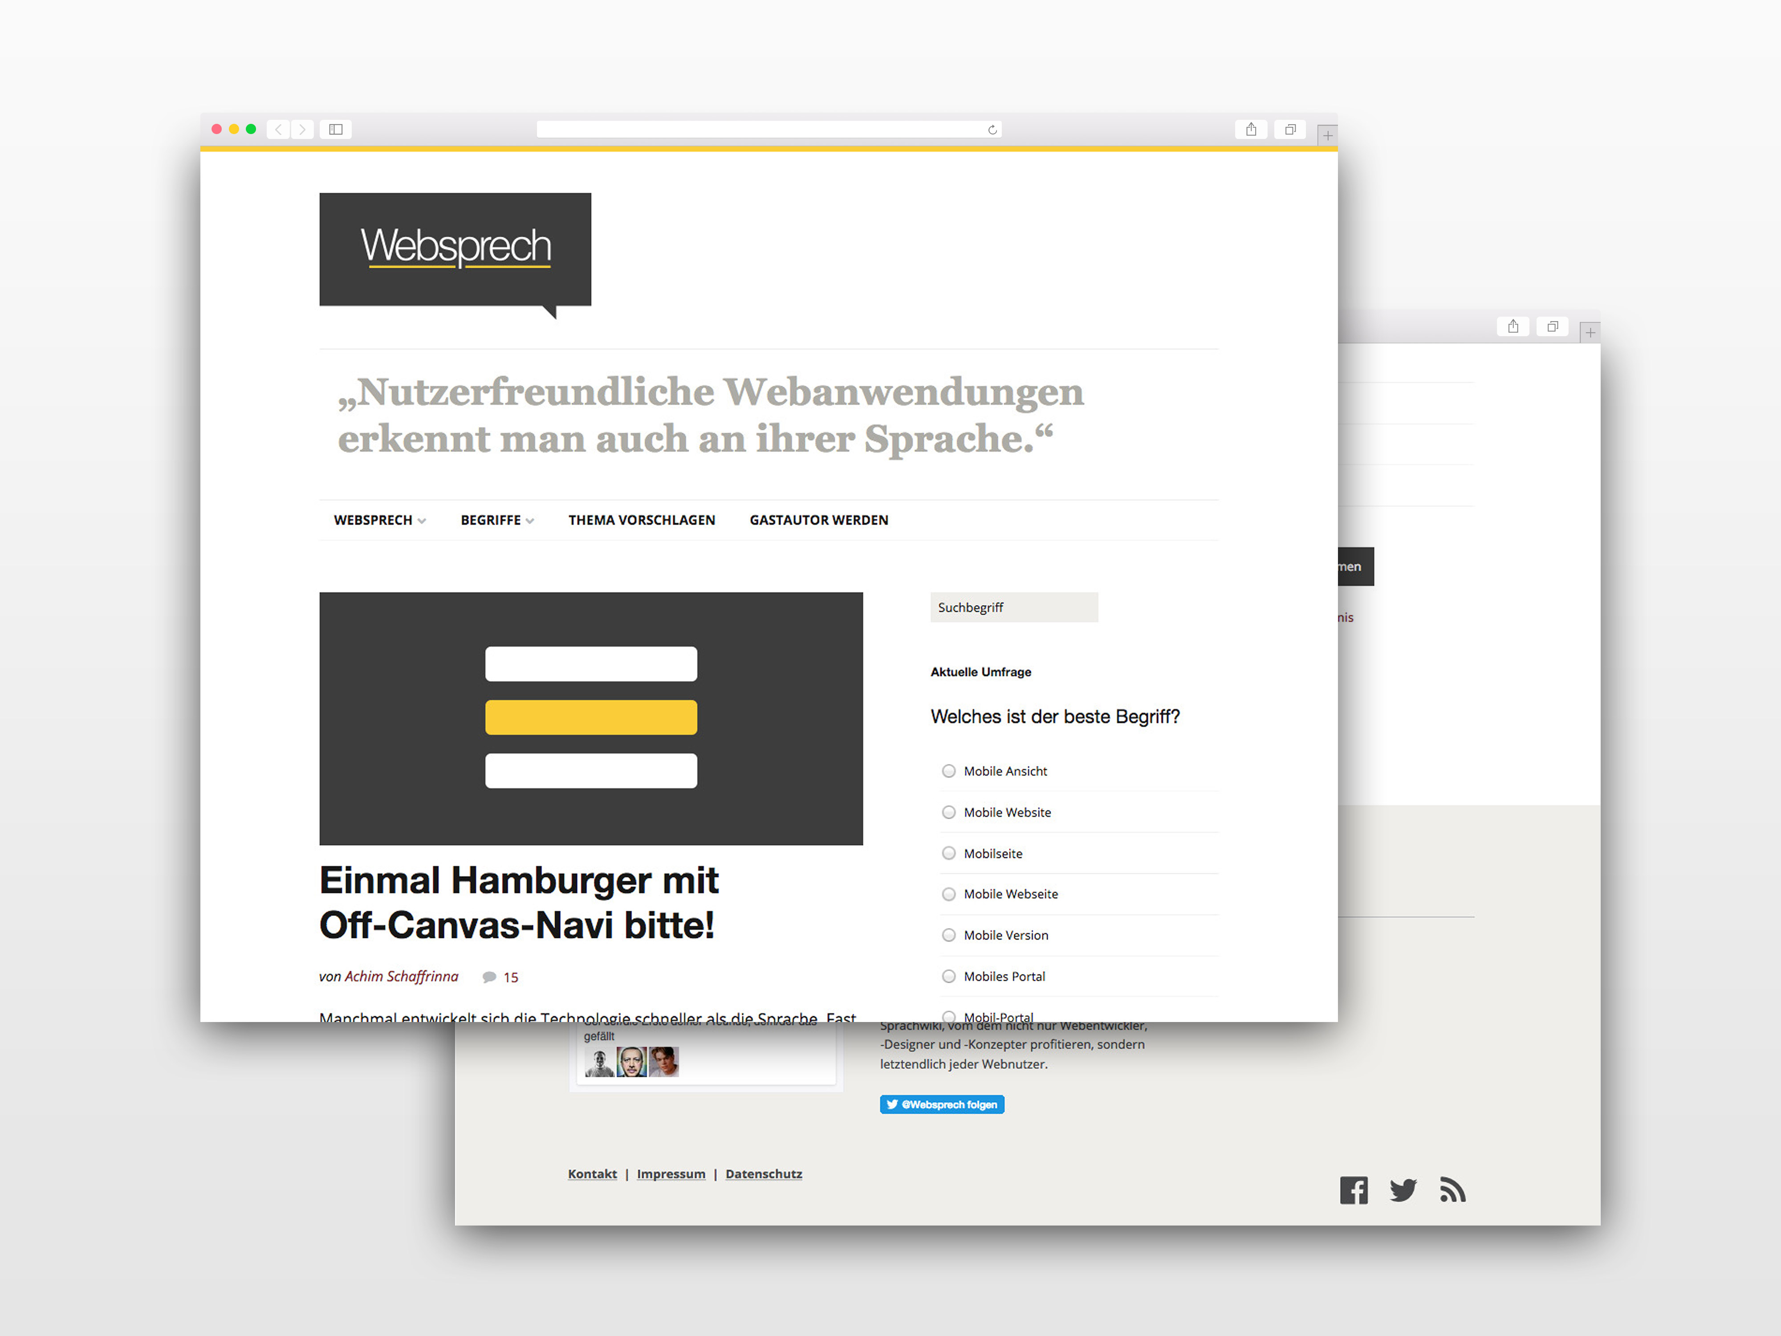Add new tab in back browser window
Image resolution: width=1781 pixels, height=1336 pixels.
[x=1590, y=333]
